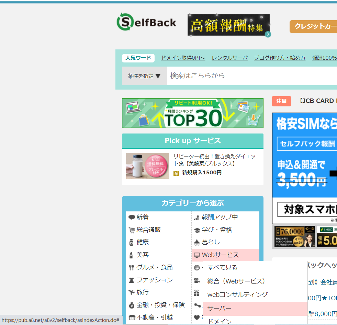Viewport: 337px width, 325px height.
Task: Click the monitor icon for Webサービス
Action: [x=196, y=255]
